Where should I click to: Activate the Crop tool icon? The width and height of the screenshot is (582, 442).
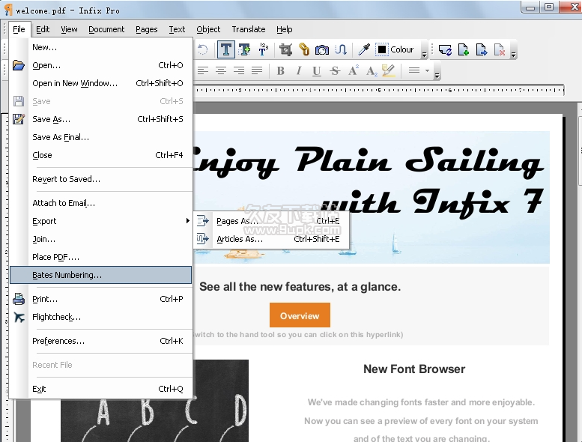(285, 49)
